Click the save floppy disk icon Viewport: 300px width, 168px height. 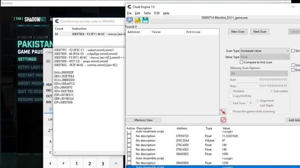145,20
